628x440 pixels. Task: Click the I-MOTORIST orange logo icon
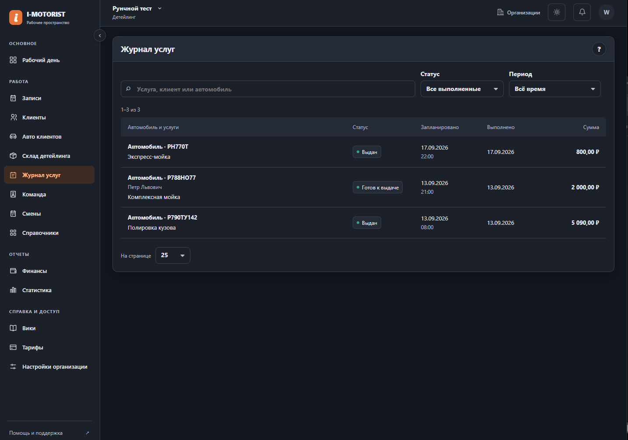(x=16, y=17)
